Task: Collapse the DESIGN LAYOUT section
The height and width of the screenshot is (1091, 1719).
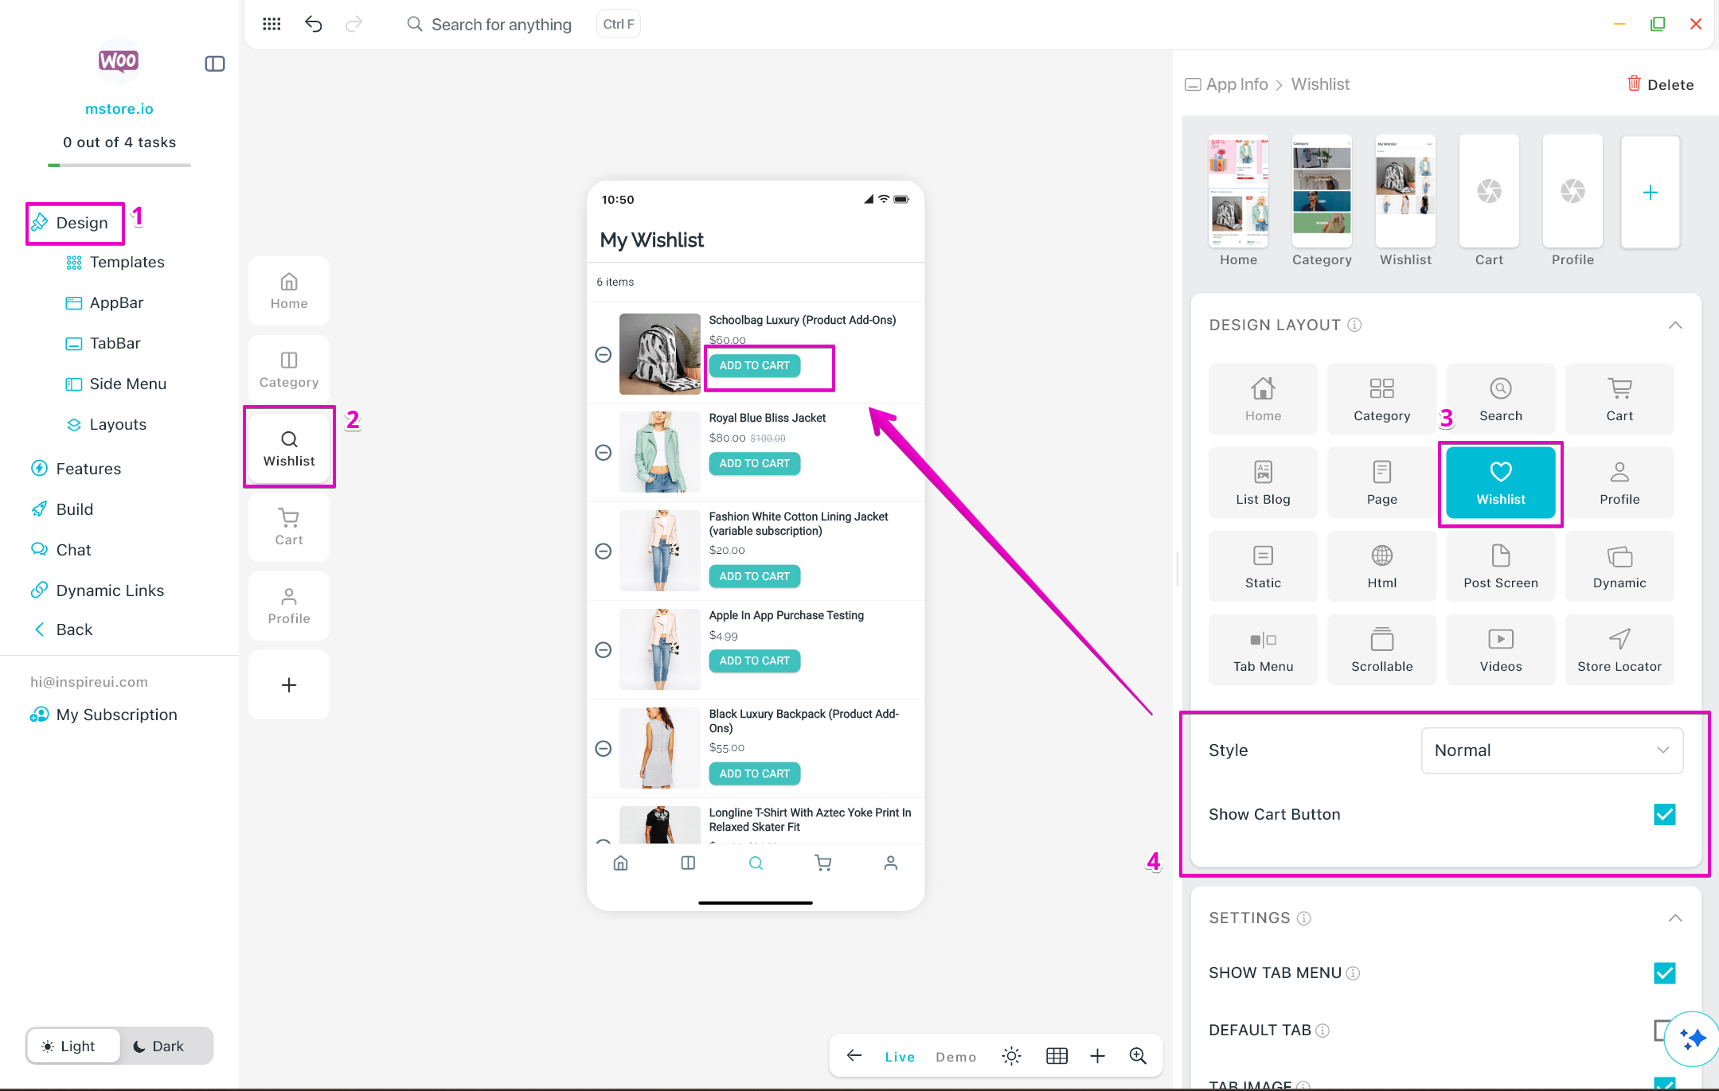Action: click(1674, 325)
